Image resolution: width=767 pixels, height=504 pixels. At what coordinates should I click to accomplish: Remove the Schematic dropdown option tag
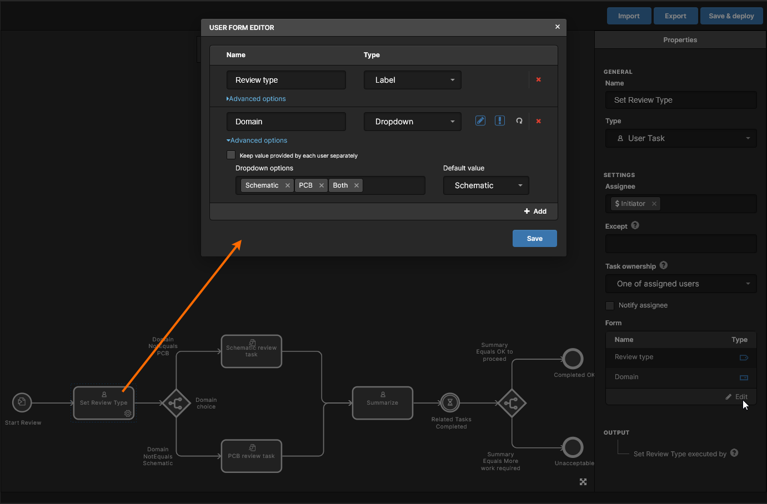point(288,185)
